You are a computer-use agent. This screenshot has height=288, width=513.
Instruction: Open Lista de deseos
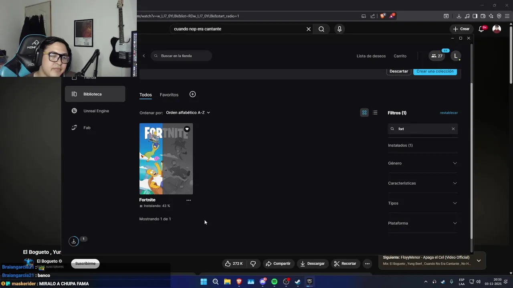371,56
